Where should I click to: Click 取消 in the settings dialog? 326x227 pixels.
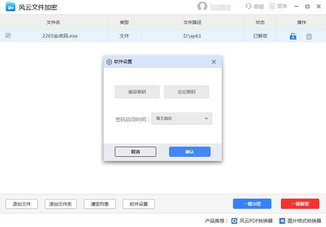(x=135, y=152)
